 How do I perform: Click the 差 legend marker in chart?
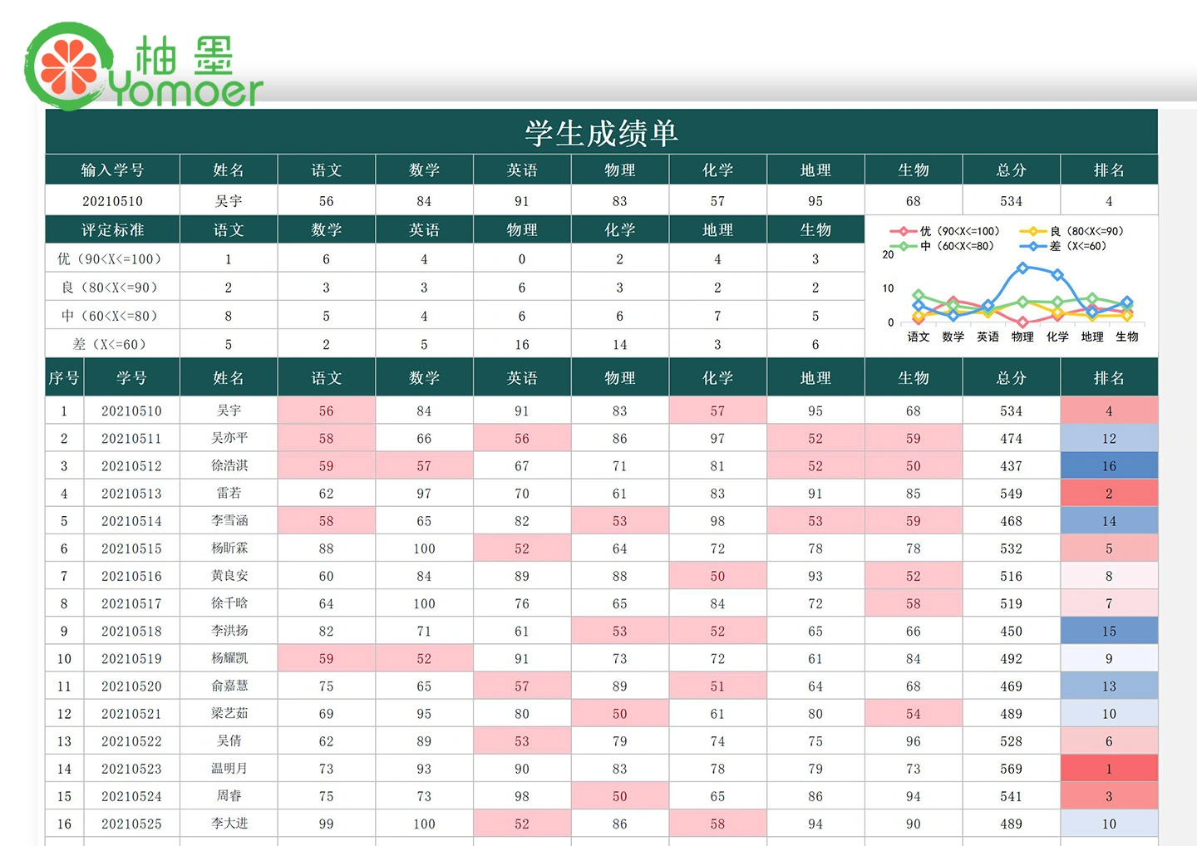coord(1033,246)
